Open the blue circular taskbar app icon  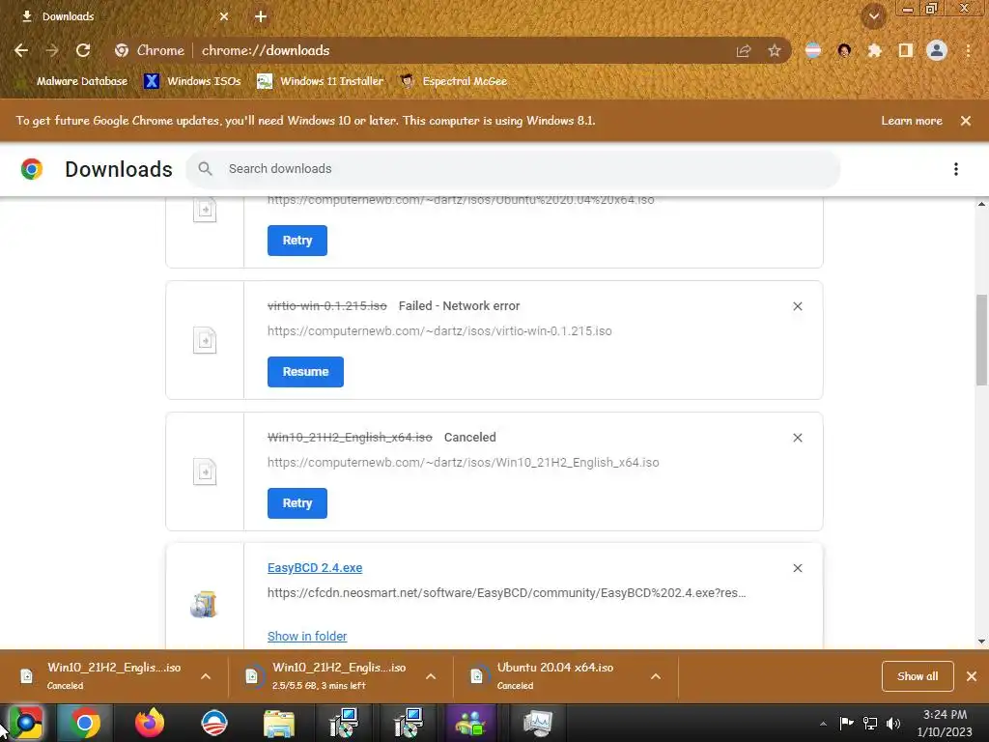tap(214, 723)
